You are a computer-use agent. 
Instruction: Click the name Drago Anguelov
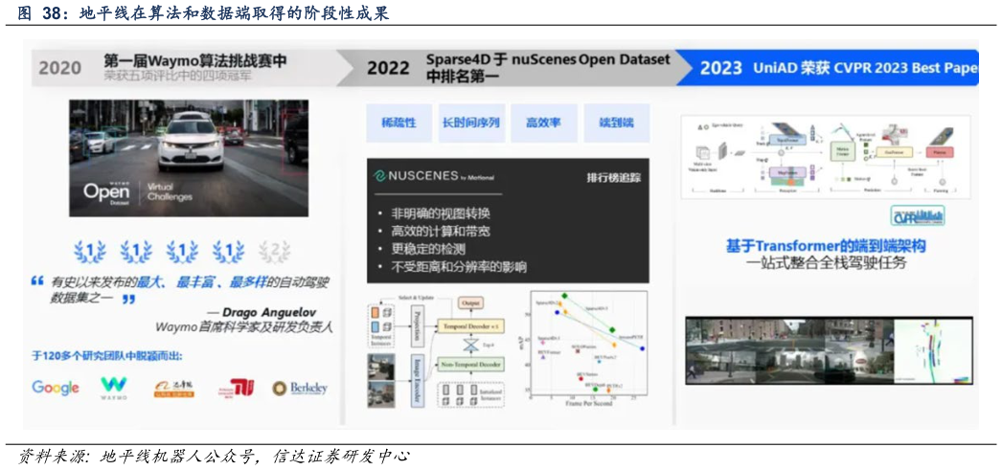tap(270, 312)
